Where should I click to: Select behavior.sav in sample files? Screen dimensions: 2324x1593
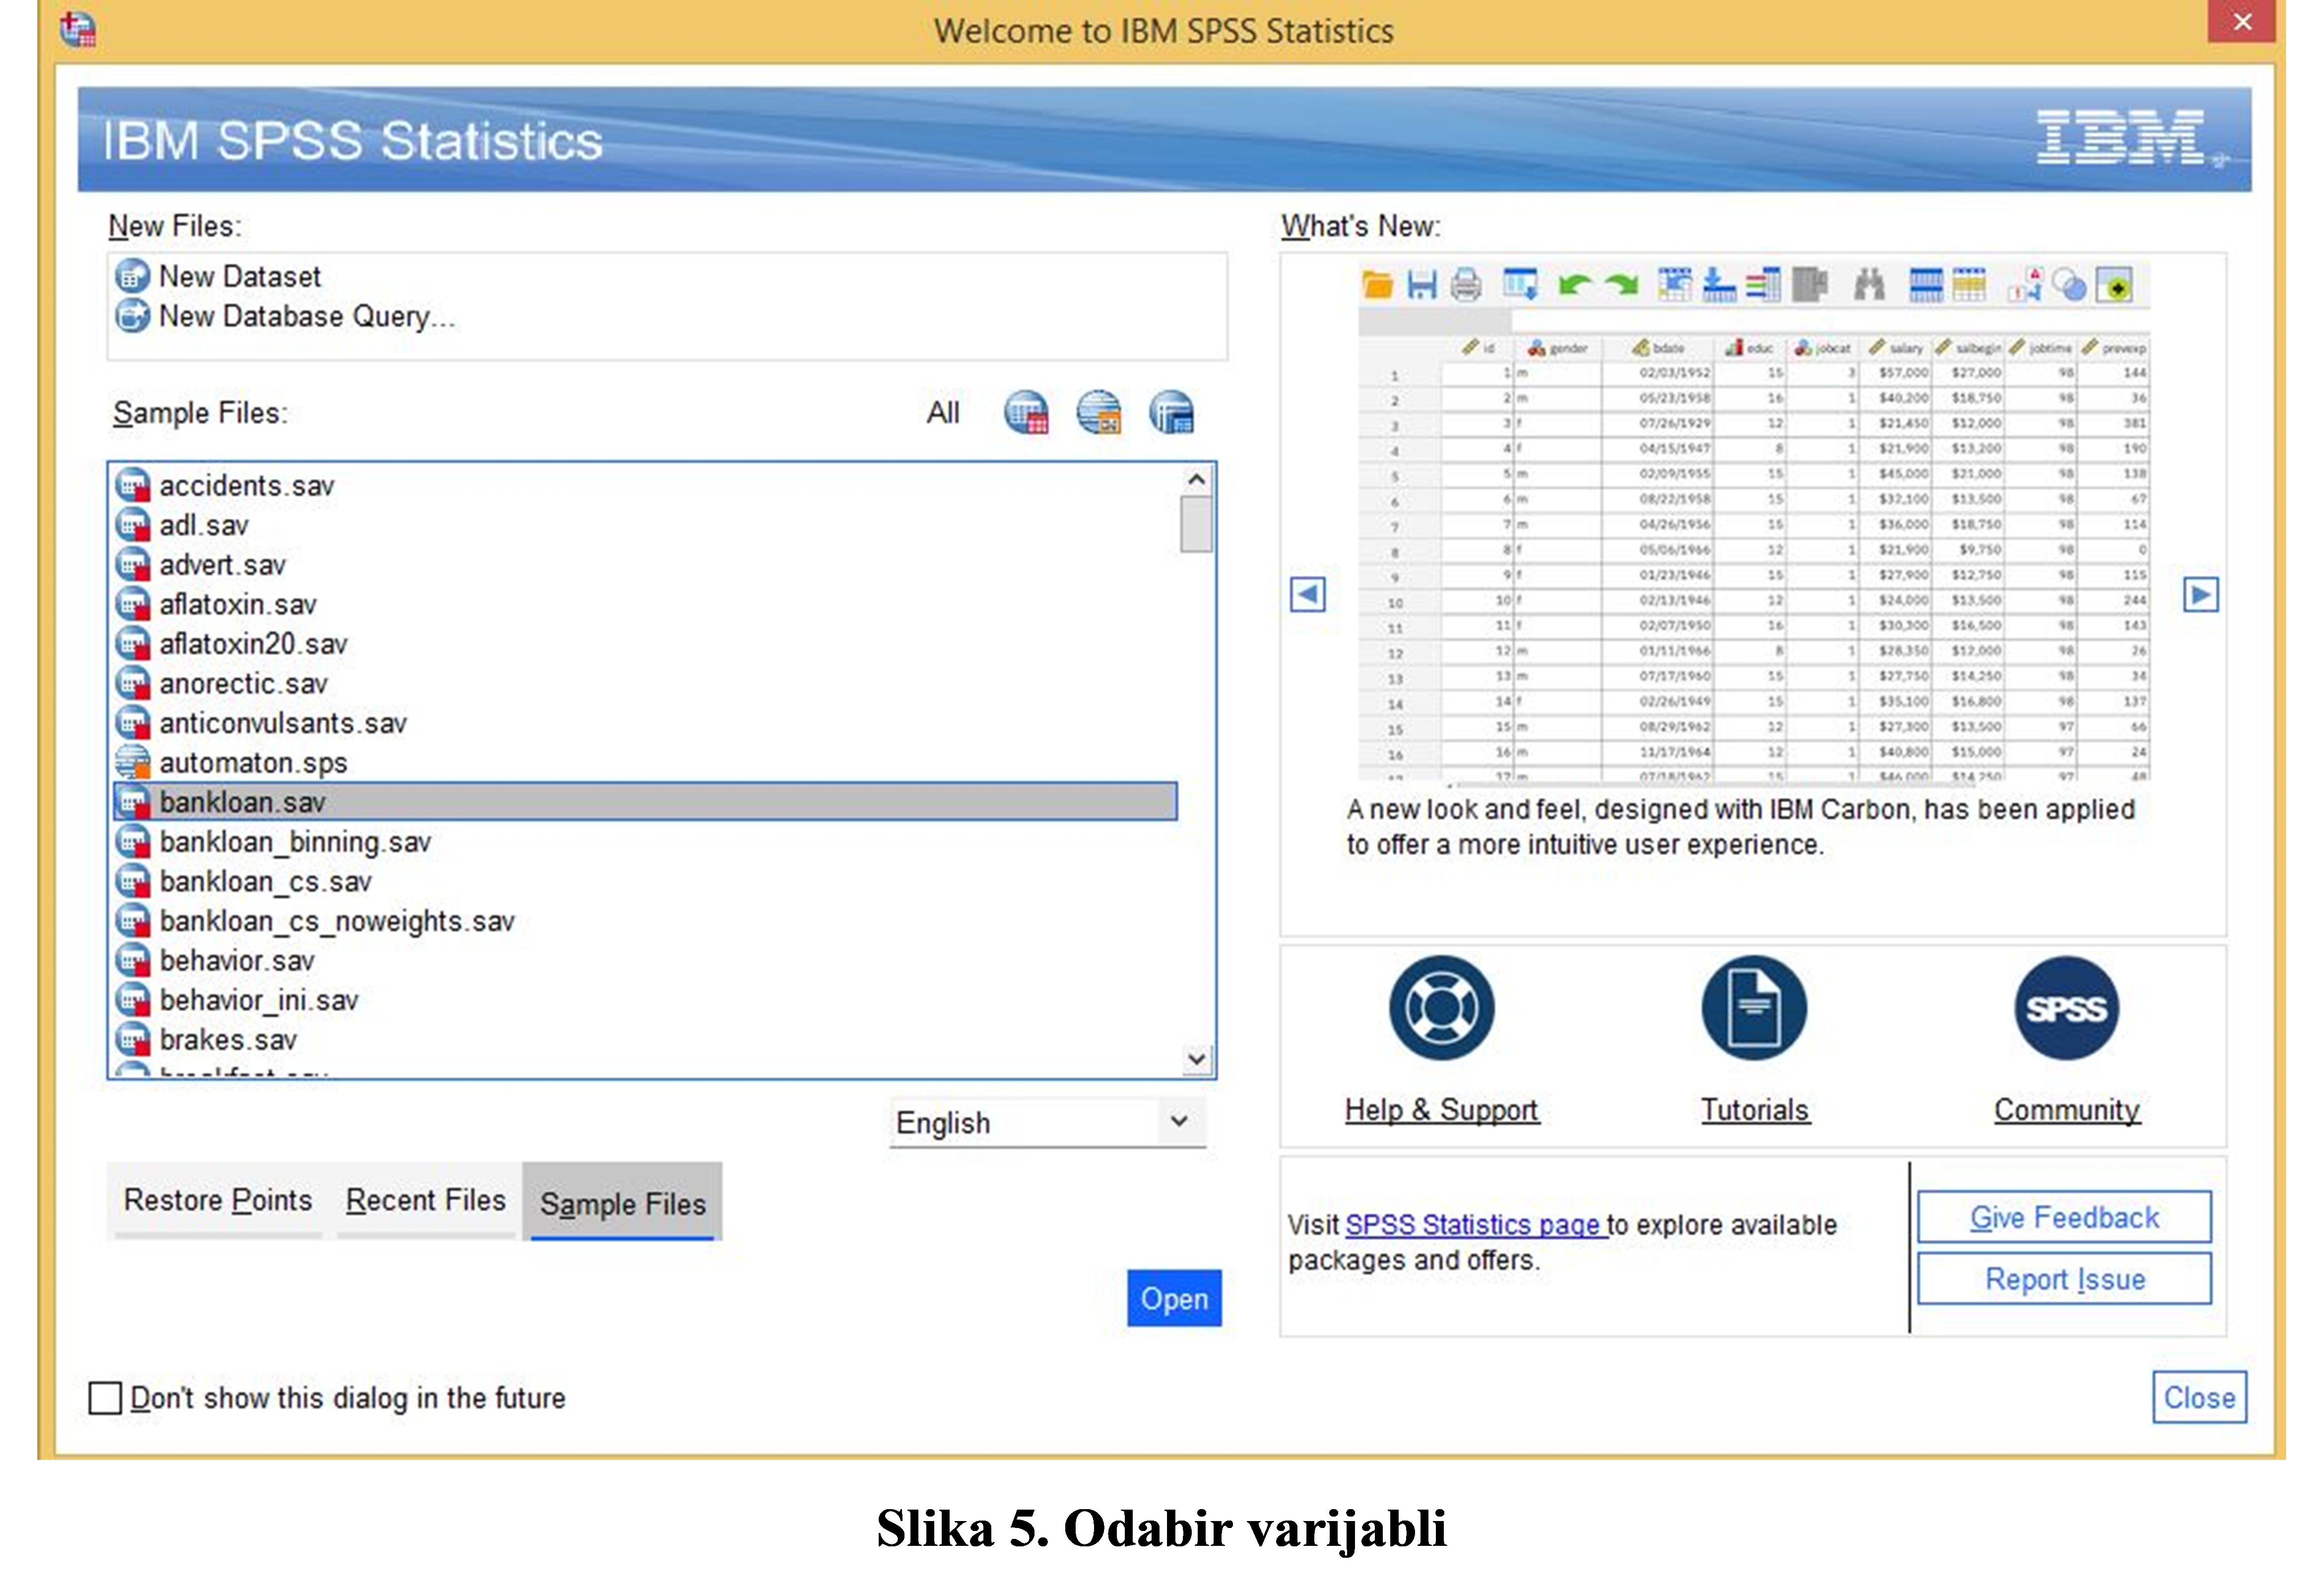(645, 960)
